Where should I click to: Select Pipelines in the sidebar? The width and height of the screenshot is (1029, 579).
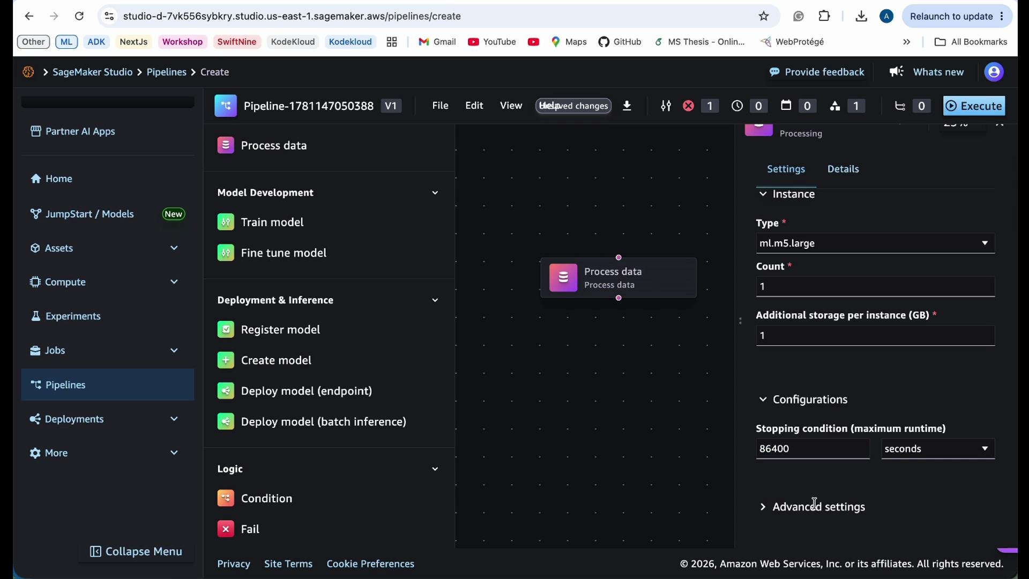[x=108, y=385]
